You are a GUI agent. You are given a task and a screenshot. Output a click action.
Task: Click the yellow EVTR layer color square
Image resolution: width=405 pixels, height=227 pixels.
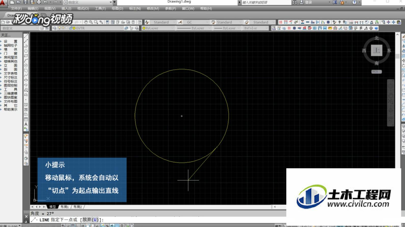(74, 28)
